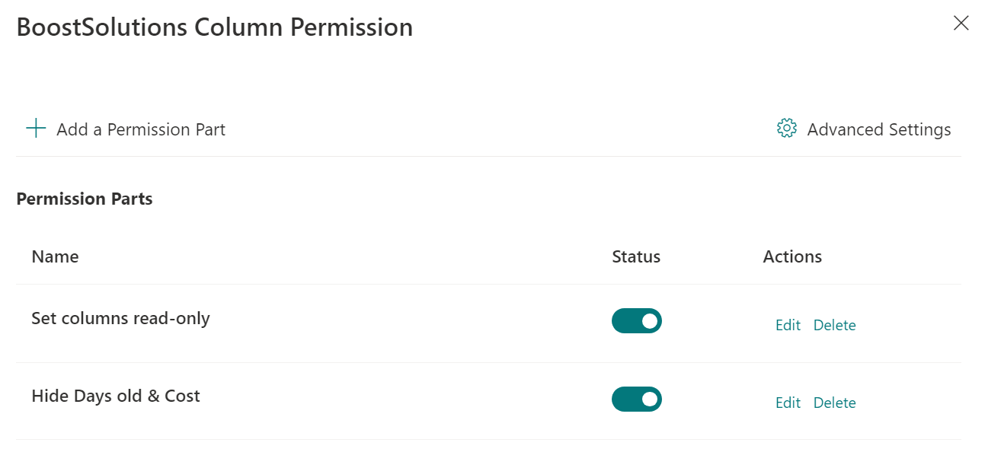Screen dimensions: 985x452
Task: Edit the Set columns read-only part
Action: (788, 325)
